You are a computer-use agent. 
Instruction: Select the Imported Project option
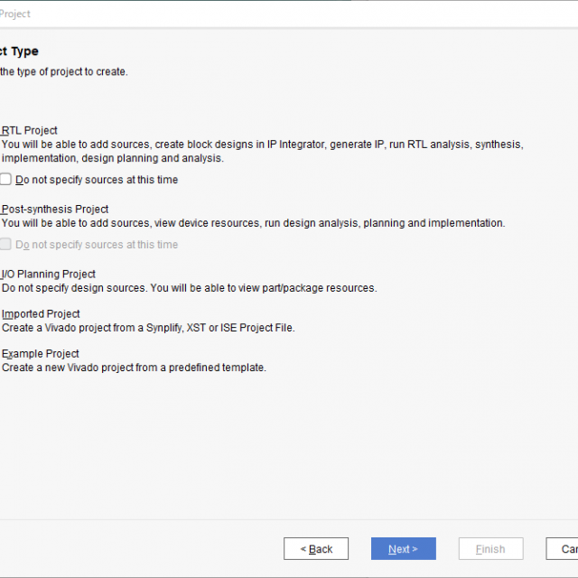[41, 314]
